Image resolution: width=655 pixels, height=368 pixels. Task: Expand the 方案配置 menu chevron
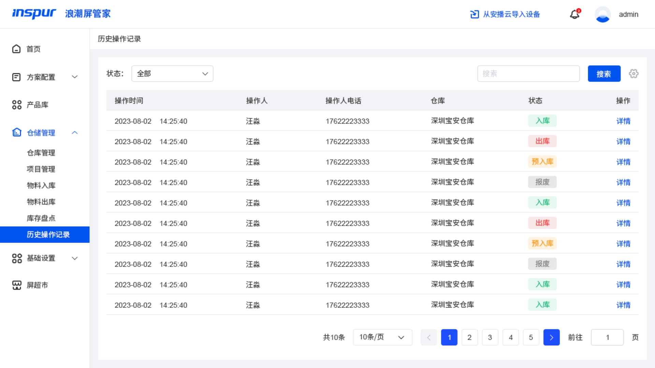(x=75, y=77)
